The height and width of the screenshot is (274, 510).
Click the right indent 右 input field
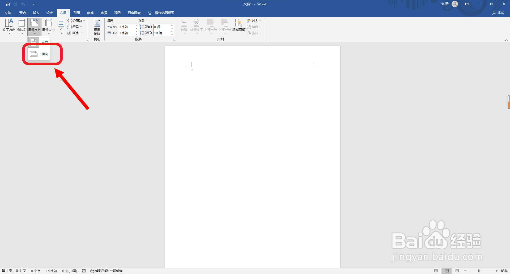[127, 33]
